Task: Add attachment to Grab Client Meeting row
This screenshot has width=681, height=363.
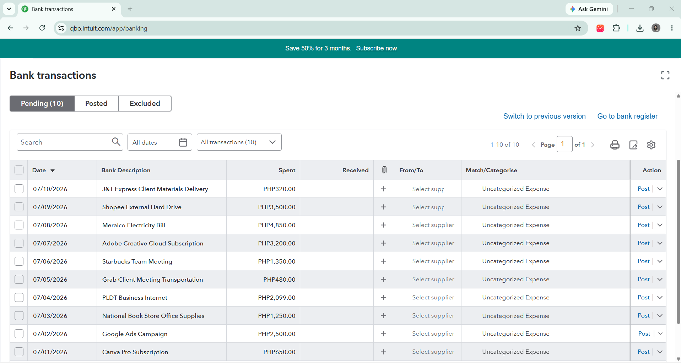Action: 384,280
